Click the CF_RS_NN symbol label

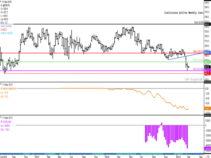(7, 122)
